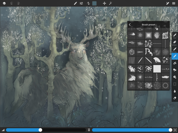Toggle the checkered opacity icon
The image size is (178, 133).
[x=175, y=130]
